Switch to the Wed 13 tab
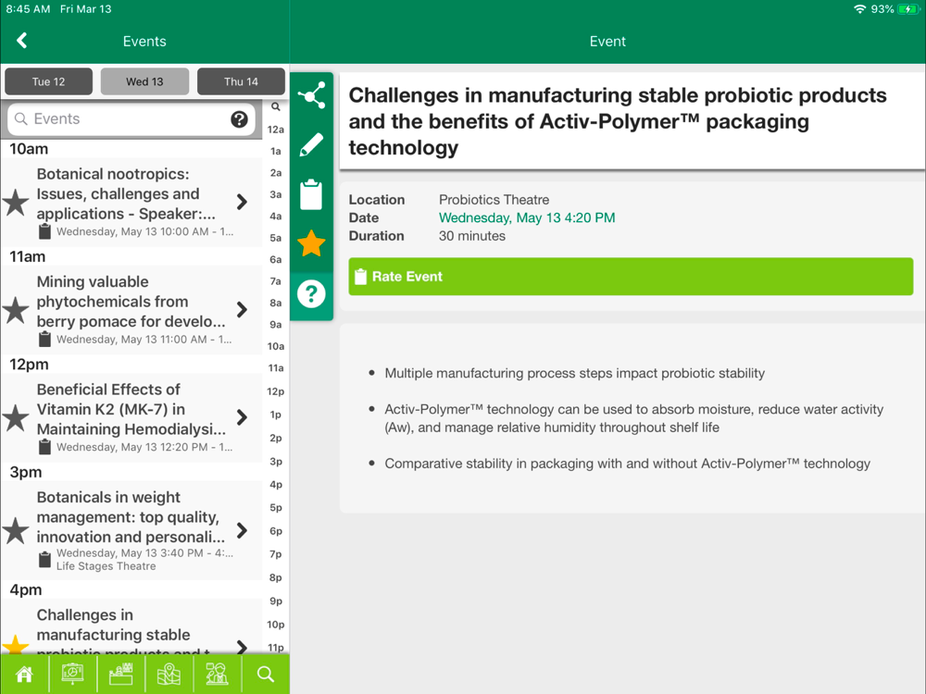This screenshot has width=926, height=694. click(x=144, y=81)
